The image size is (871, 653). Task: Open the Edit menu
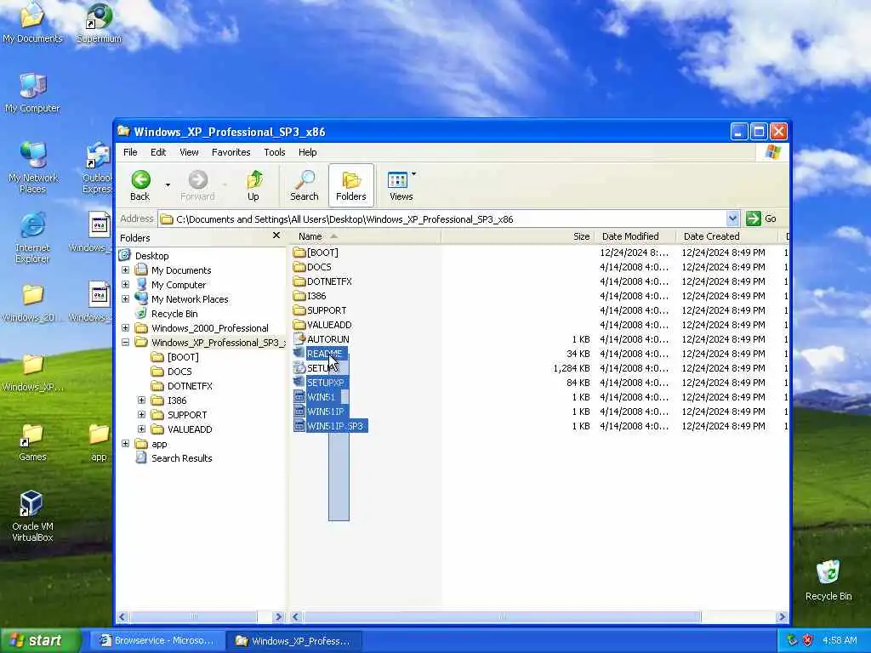click(x=158, y=152)
